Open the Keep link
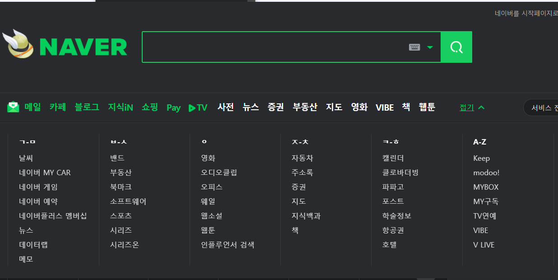Image resolution: width=558 pixels, height=280 pixels. pyautogui.click(x=482, y=158)
